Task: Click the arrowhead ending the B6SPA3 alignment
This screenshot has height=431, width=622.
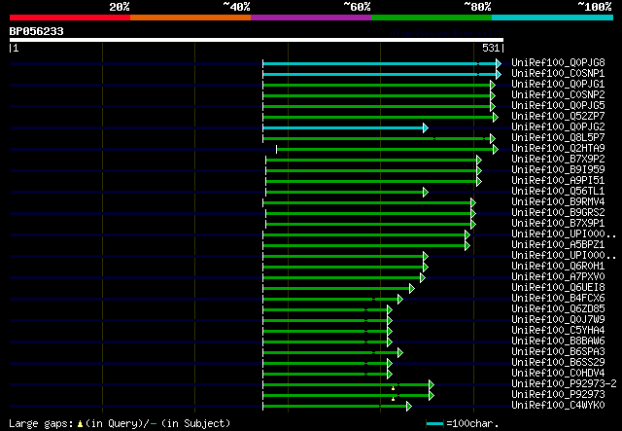Action: pyautogui.click(x=400, y=353)
